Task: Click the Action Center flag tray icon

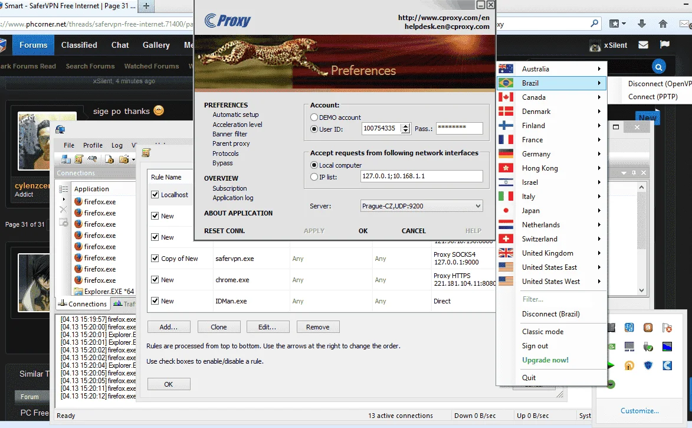Action: [x=667, y=328]
